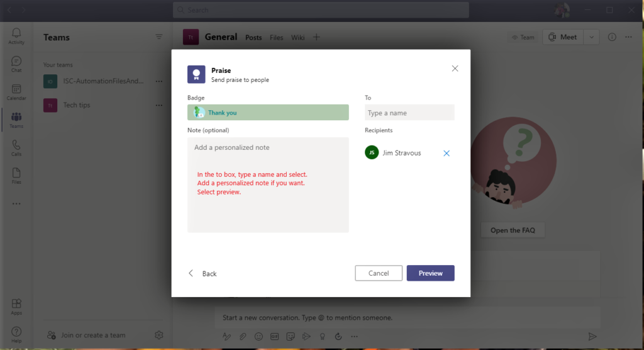Click the Stream icon in compose bar
This screenshot has height=350, width=644.
(306, 336)
